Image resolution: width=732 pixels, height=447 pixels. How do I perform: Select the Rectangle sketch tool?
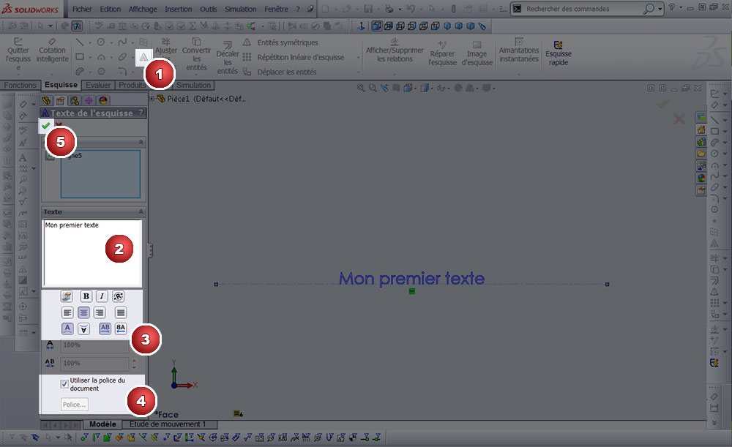point(80,57)
